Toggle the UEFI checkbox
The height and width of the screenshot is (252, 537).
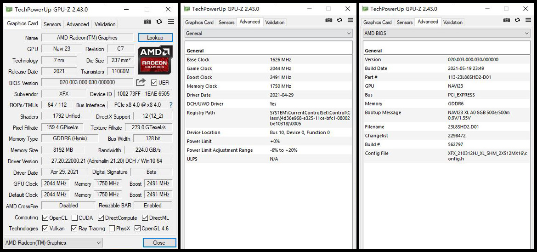coord(154,83)
